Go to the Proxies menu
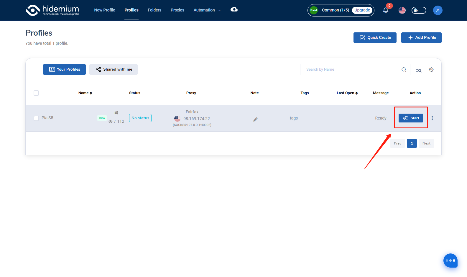467x277 pixels. tap(177, 10)
